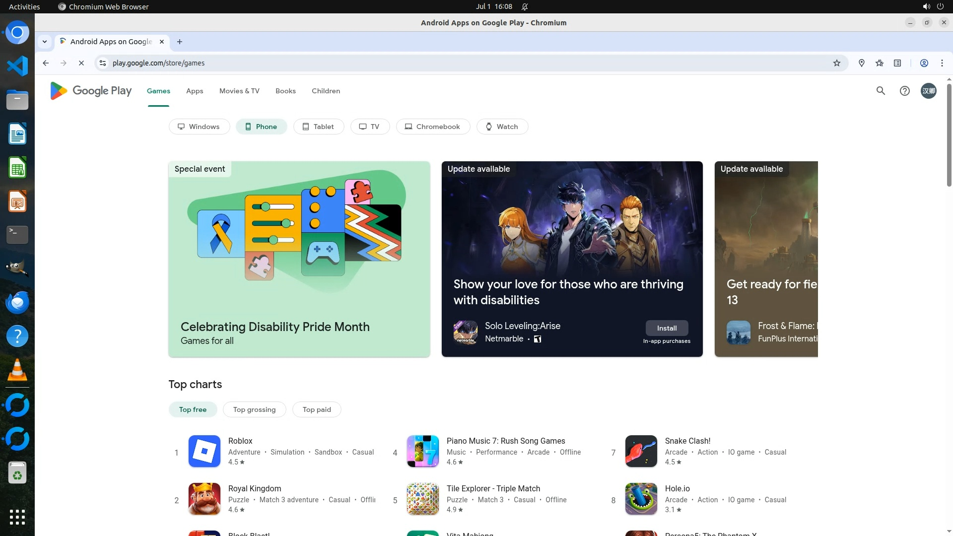Select the Tablet device filter
Viewport: 953px width, 536px height.
tap(318, 127)
